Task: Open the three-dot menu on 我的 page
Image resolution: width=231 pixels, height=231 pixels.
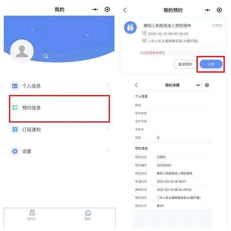Action: tap(95, 10)
